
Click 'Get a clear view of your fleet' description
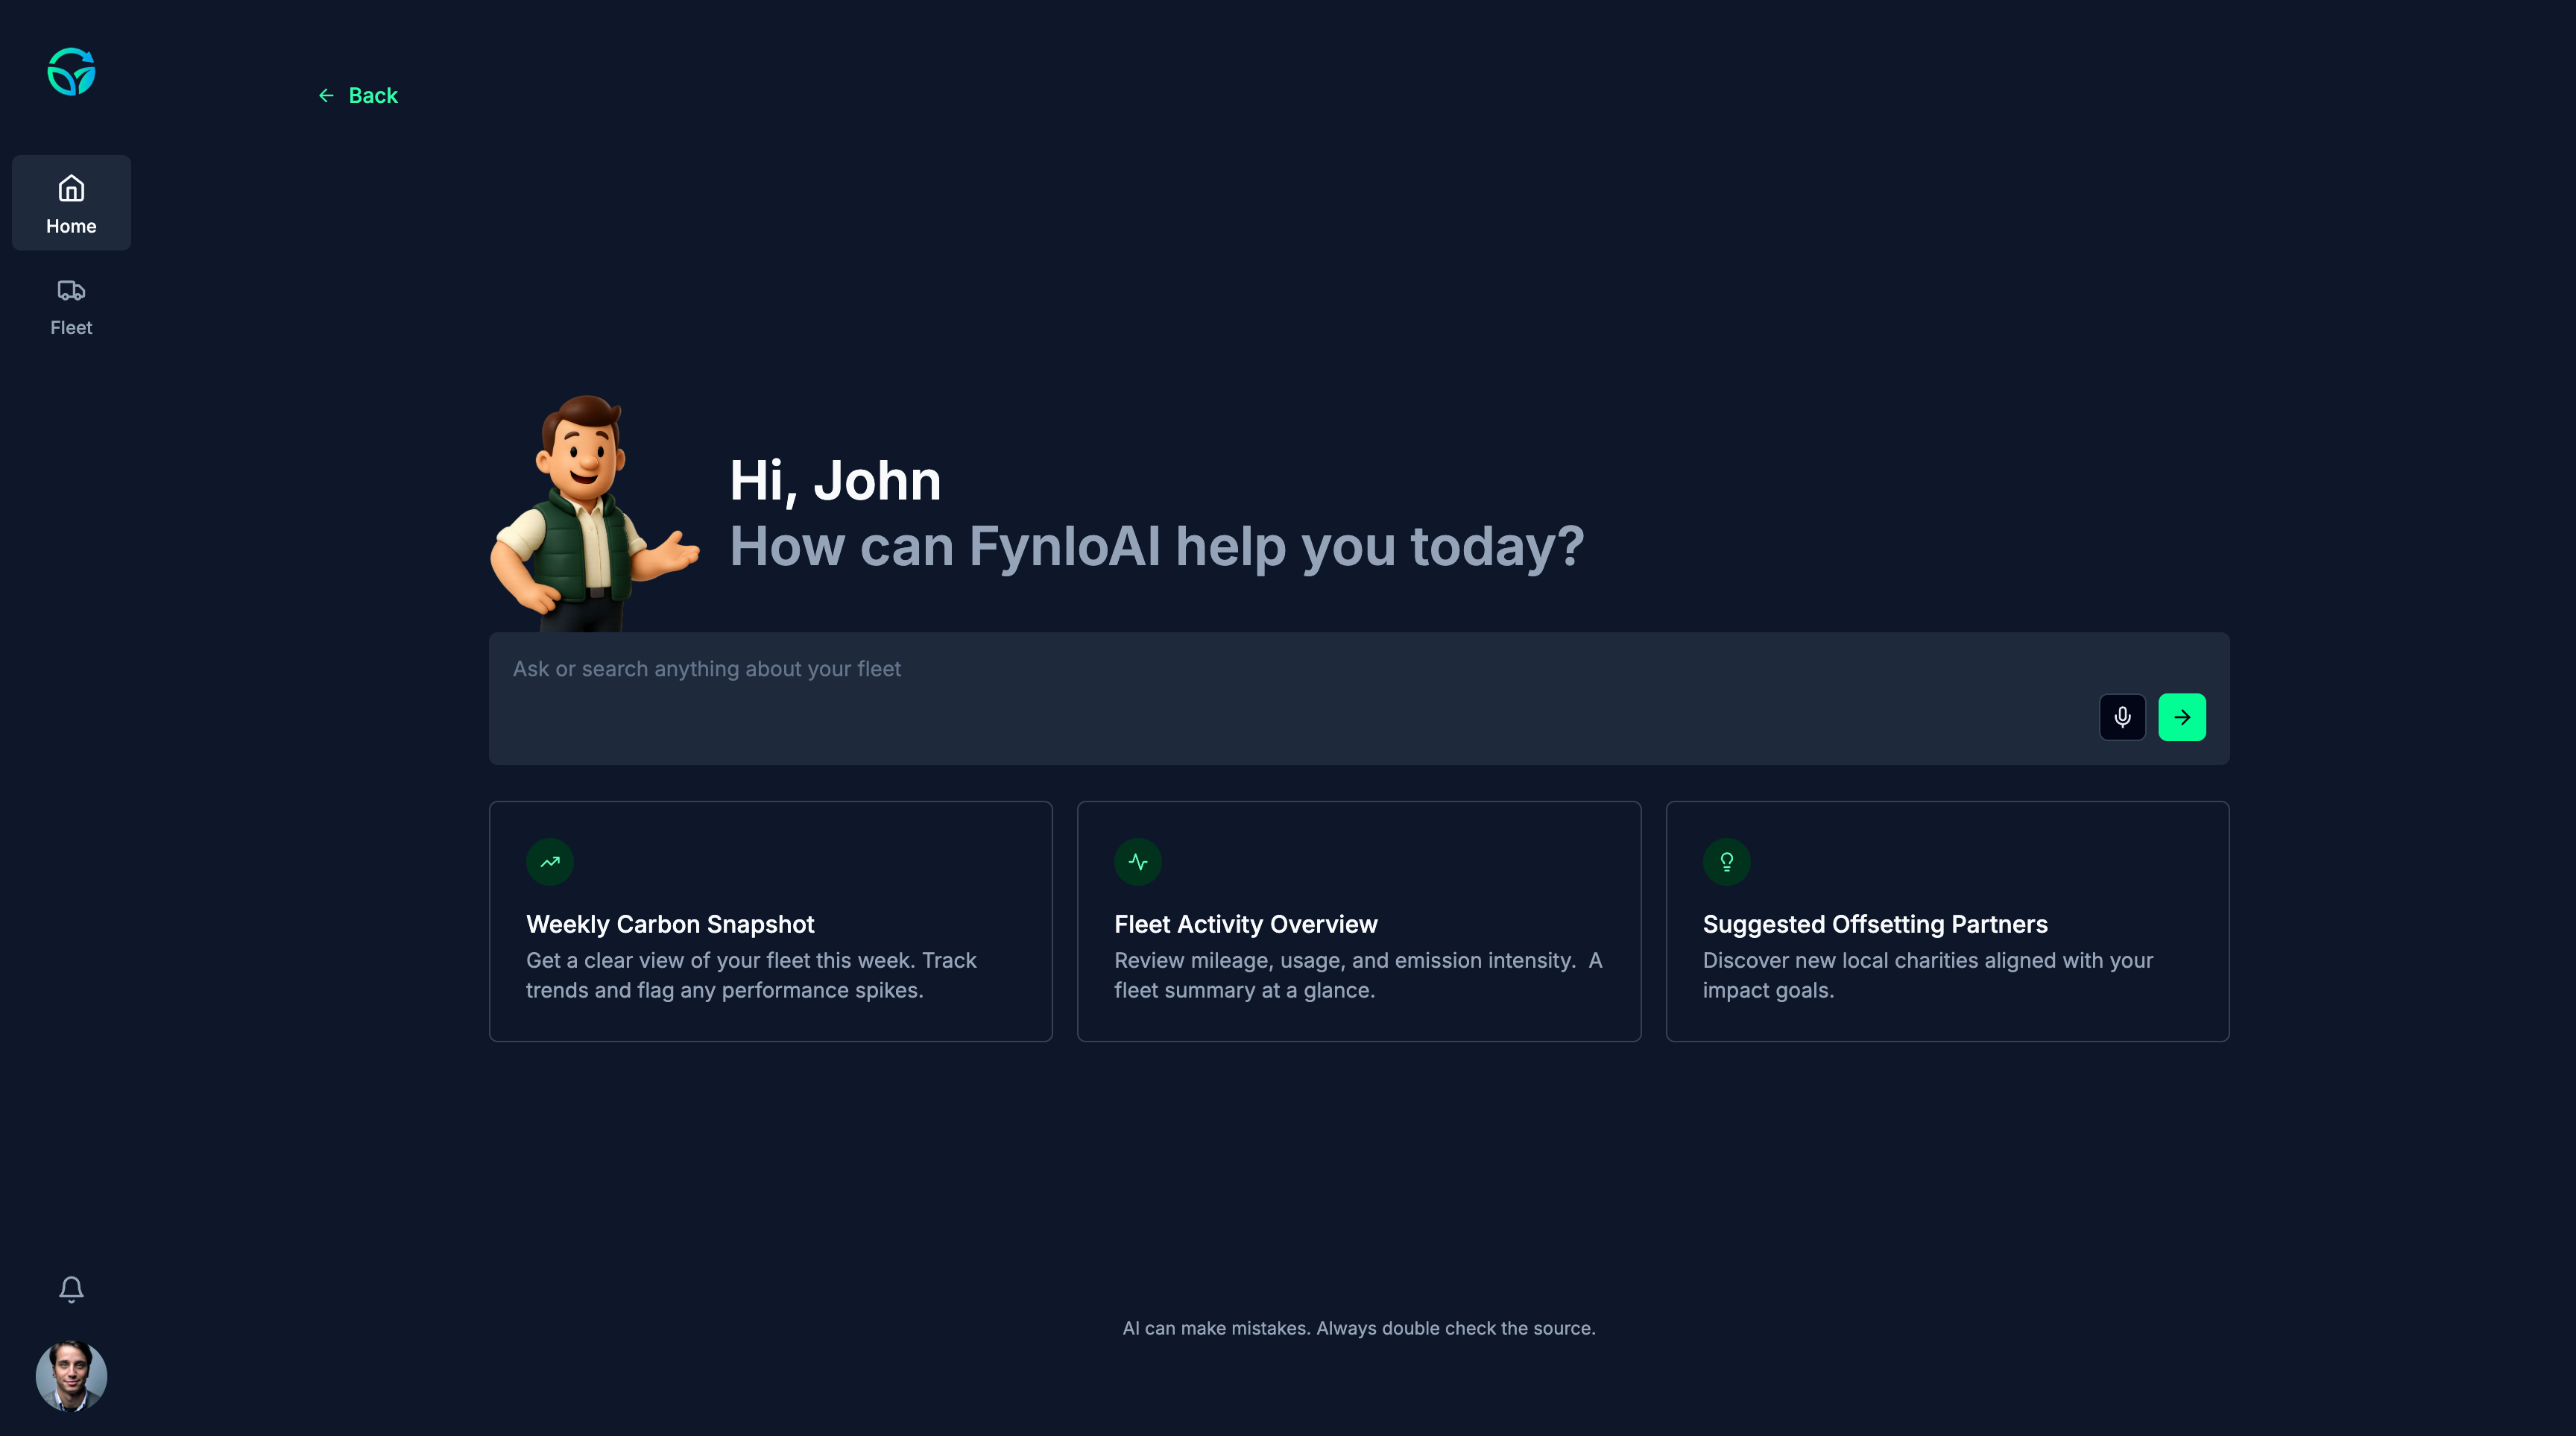tap(751, 975)
